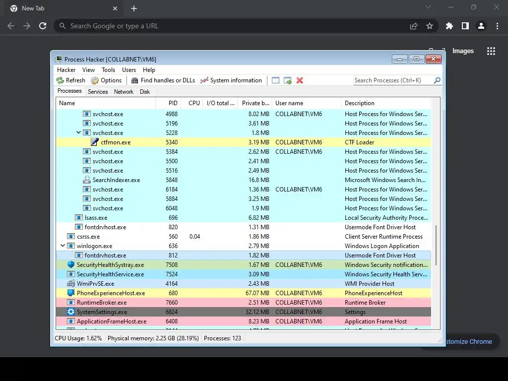Toggle Chrome side panel icon
Viewport: 508px width, 381px height.
pos(465,26)
